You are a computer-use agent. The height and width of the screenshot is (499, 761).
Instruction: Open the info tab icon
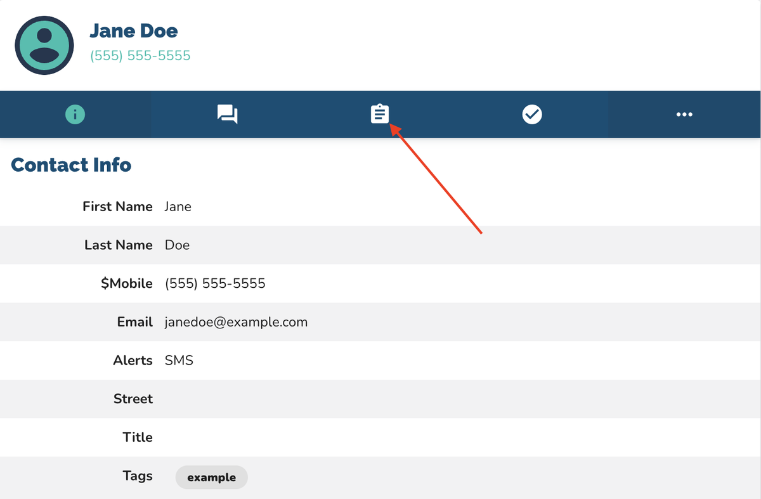click(75, 115)
